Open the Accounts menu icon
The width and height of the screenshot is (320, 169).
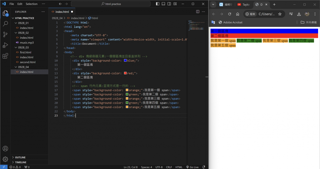(5, 149)
